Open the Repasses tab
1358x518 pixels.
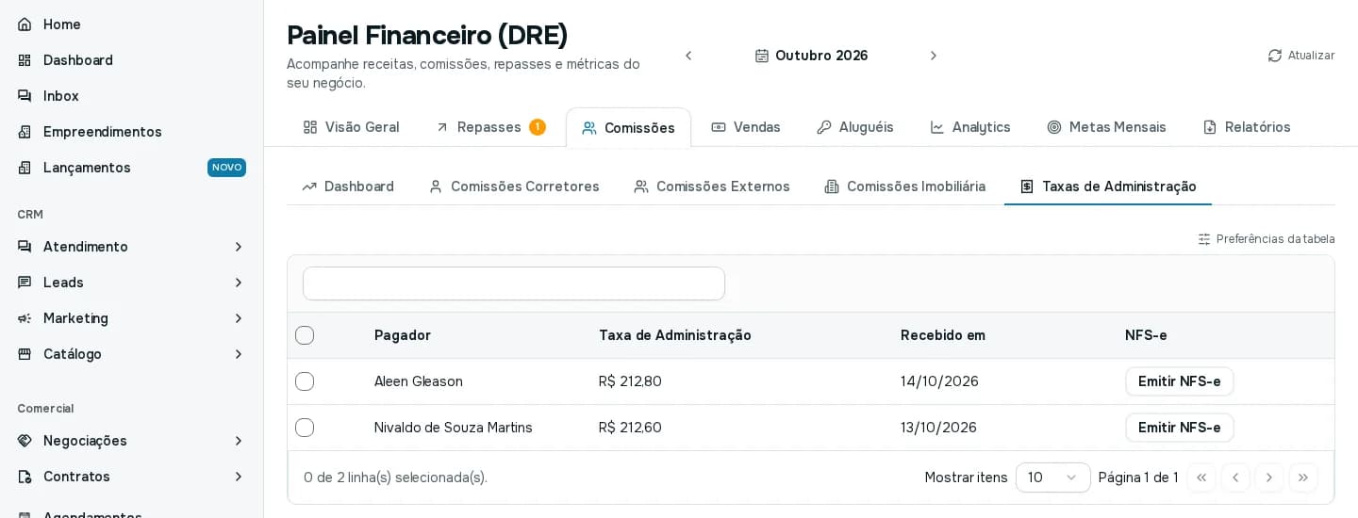point(490,127)
